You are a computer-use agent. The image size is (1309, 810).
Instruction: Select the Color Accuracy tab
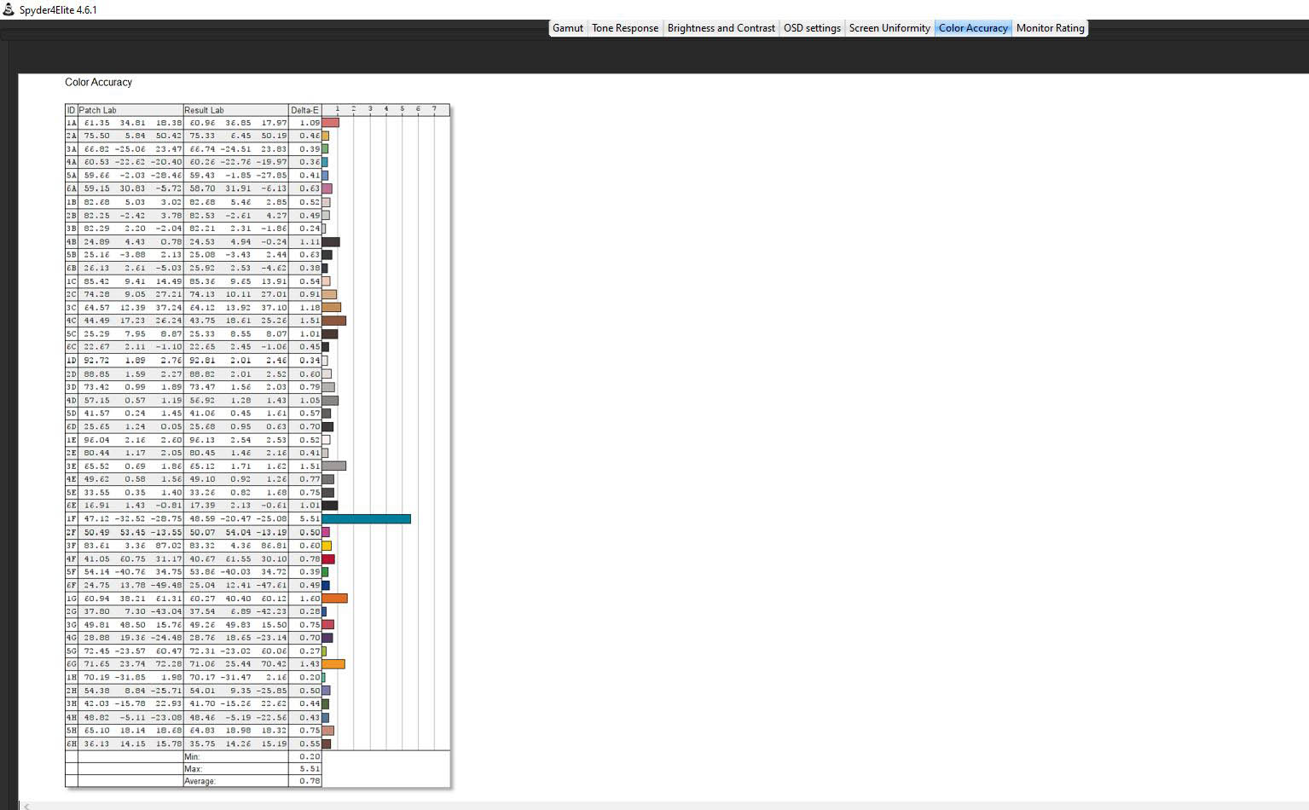coord(973,28)
